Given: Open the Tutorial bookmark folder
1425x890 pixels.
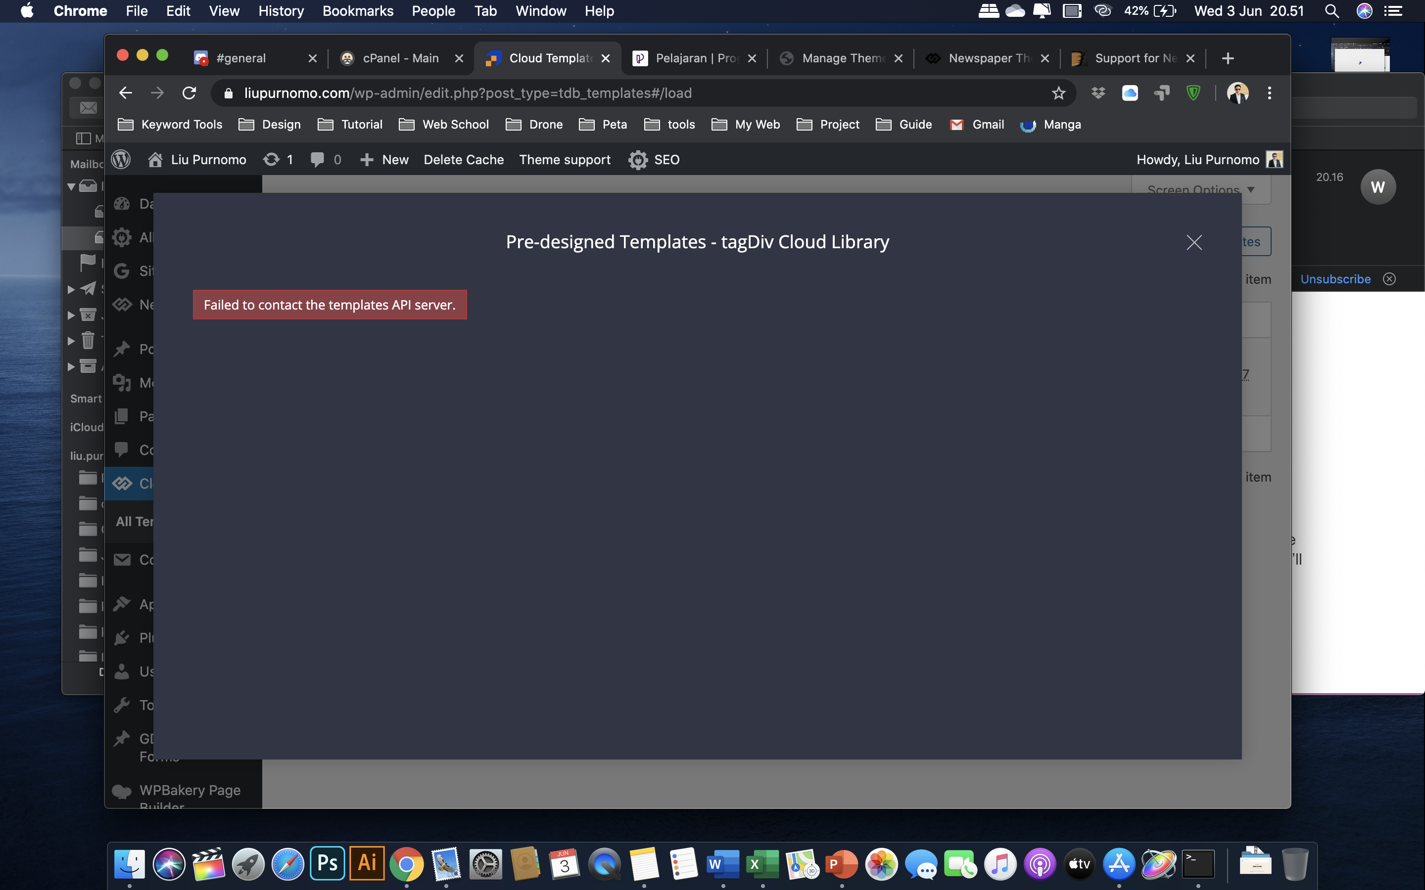Looking at the screenshot, I should click(x=350, y=125).
